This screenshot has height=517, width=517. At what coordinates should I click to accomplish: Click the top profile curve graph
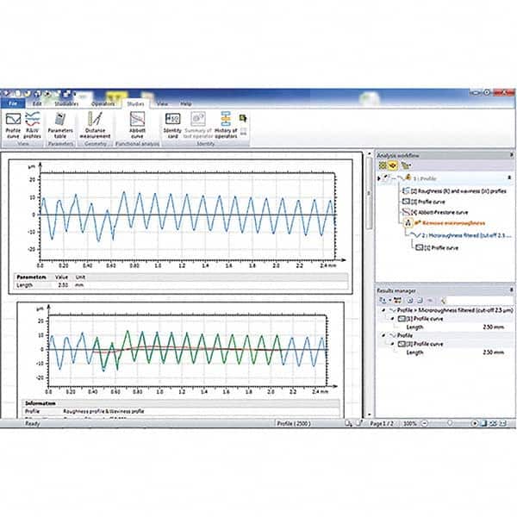pos(188,216)
